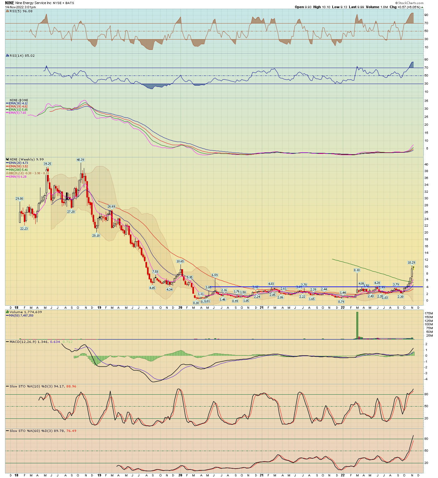Click the blue EMA(30) legend line marker

[8, 103]
